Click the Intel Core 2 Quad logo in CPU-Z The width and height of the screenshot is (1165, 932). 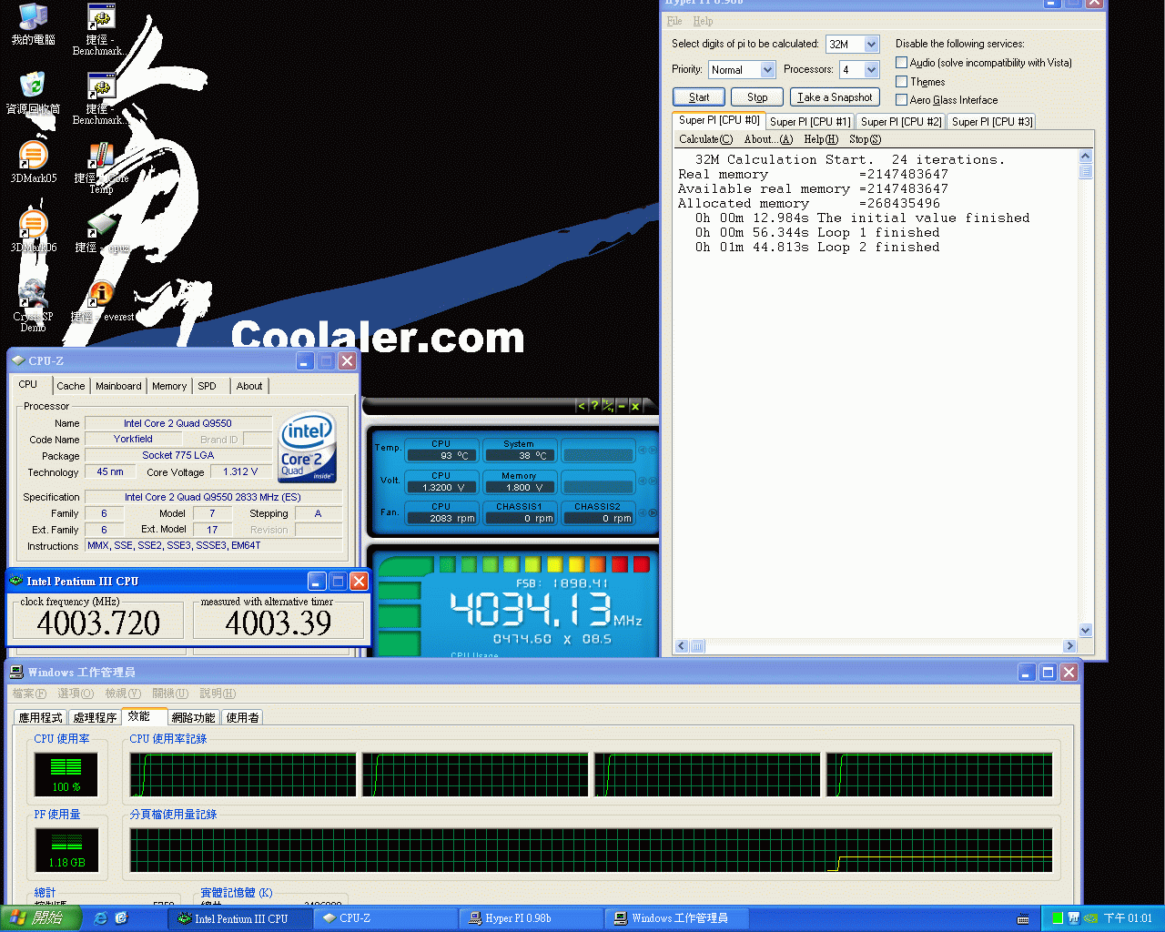coord(308,447)
